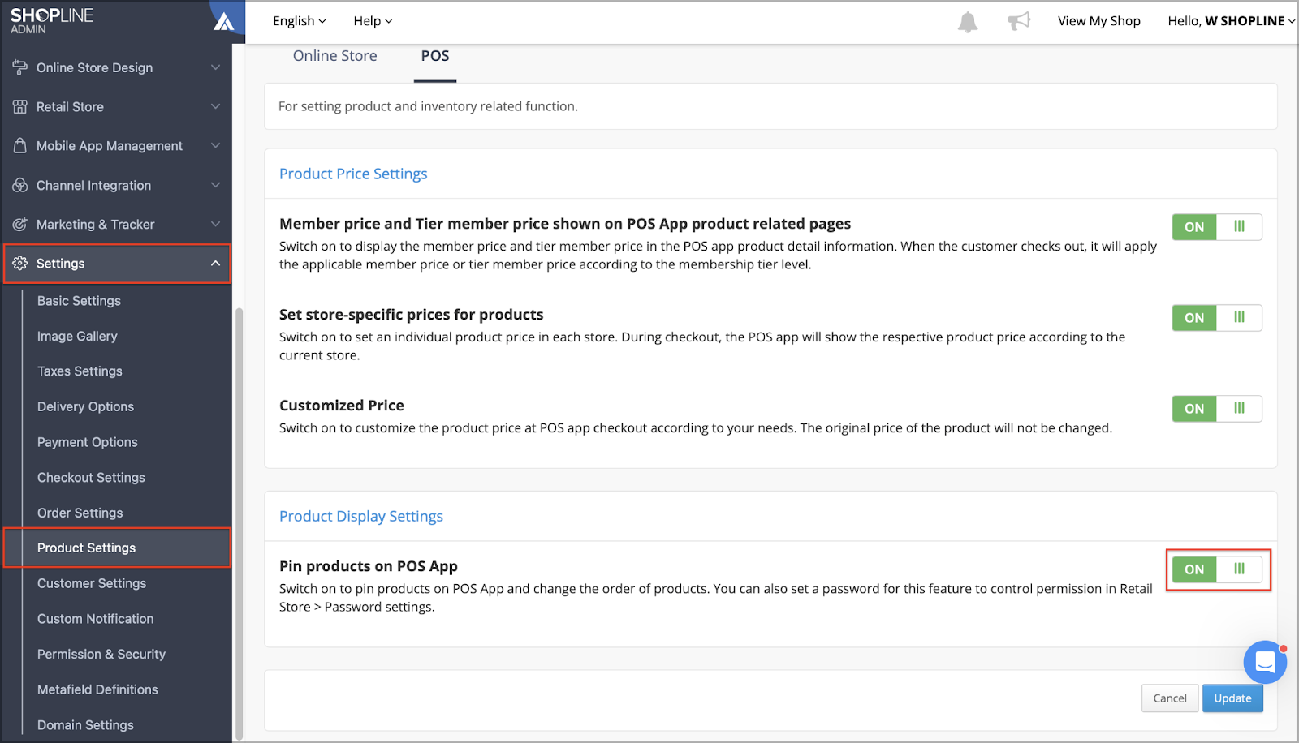Open Basic Settings in sidebar
This screenshot has width=1299, height=743.
tap(79, 301)
